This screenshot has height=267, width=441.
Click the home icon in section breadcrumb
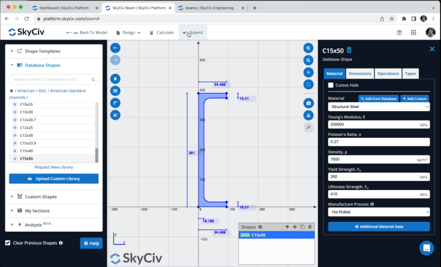11,91
